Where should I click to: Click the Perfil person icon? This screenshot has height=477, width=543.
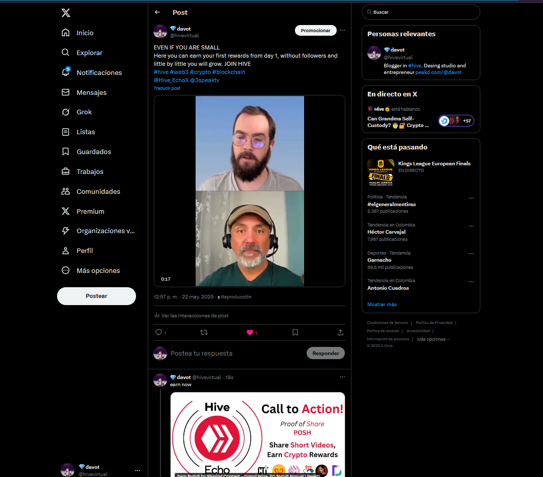coord(65,250)
